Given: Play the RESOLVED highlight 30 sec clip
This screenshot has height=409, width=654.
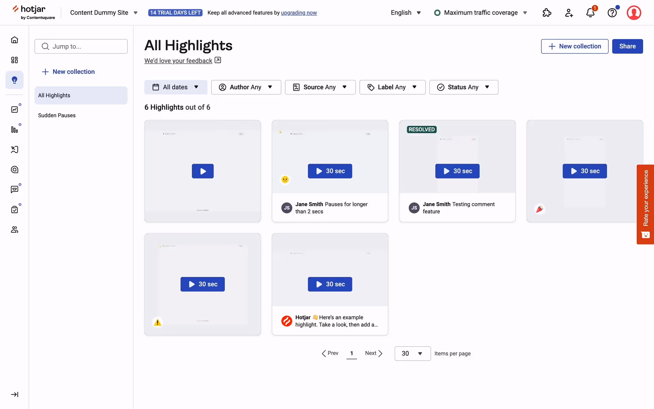Looking at the screenshot, I should 457,171.
